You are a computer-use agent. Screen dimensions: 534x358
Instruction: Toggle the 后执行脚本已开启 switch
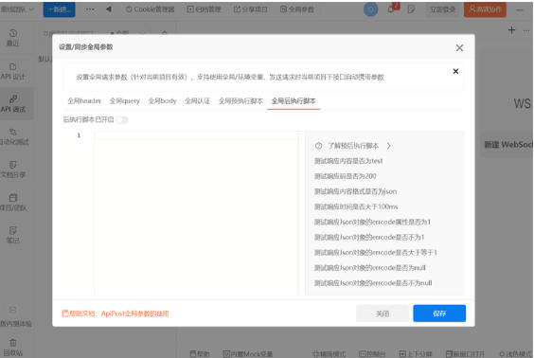pos(122,119)
